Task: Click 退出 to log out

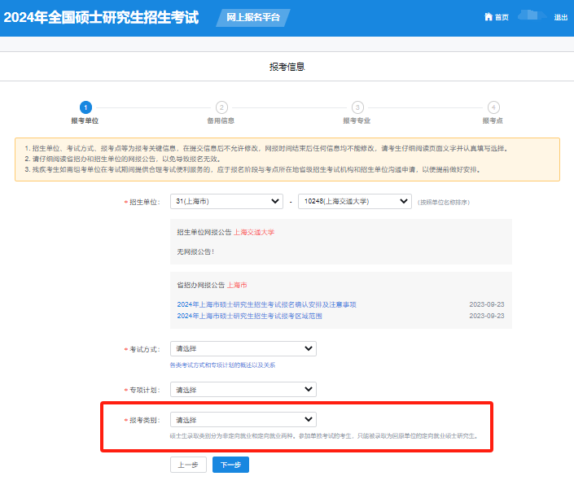Action: tap(560, 17)
